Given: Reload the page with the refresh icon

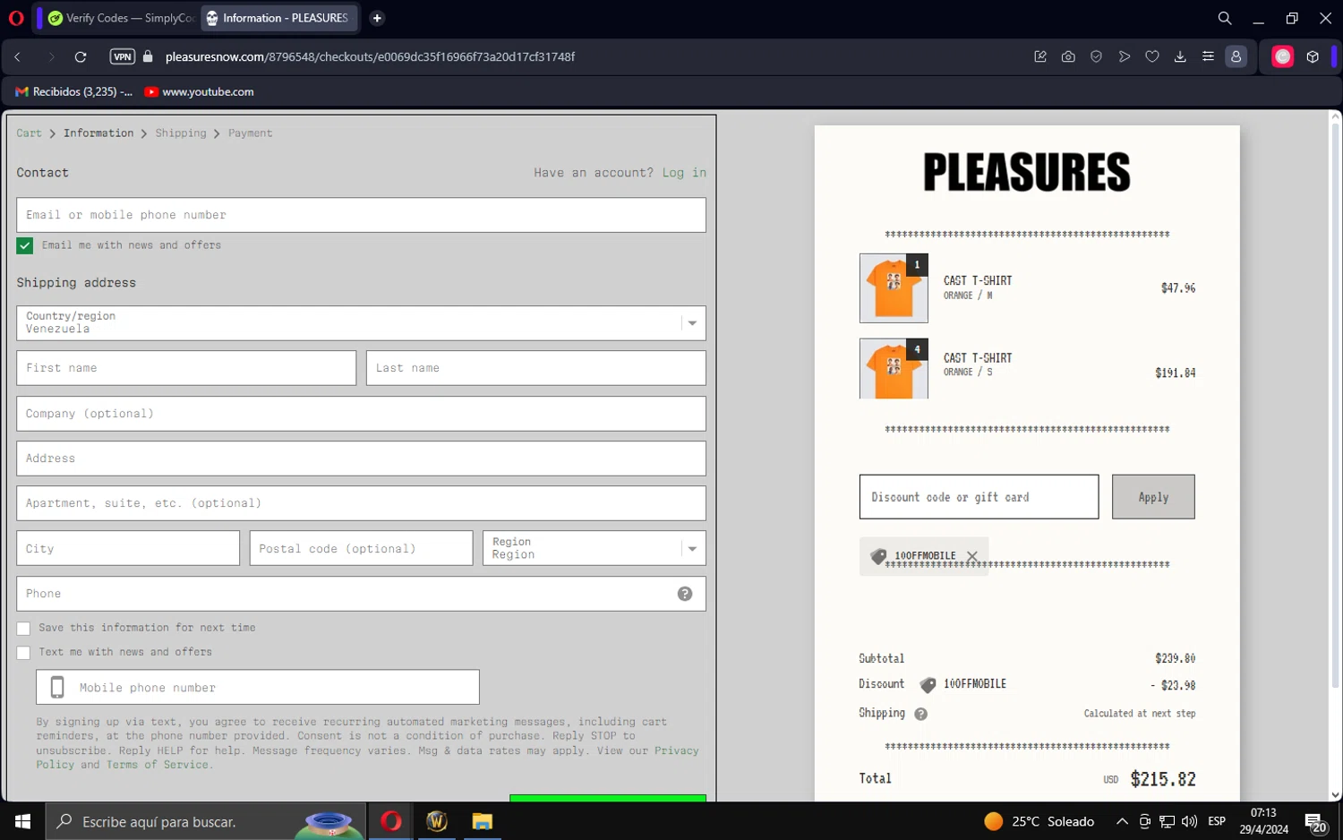Looking at the screenshot, I should (x=81, y=56).
